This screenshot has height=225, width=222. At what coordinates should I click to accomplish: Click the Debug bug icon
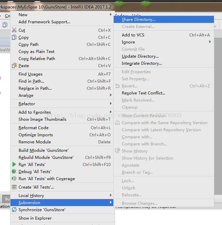pos(14,171)
